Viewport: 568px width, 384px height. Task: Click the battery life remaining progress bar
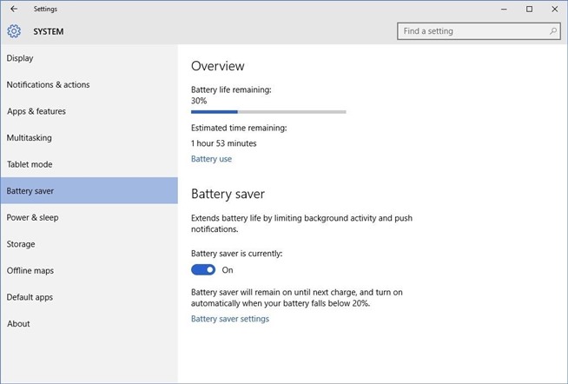pyautogui.click(x=268, y=112)
